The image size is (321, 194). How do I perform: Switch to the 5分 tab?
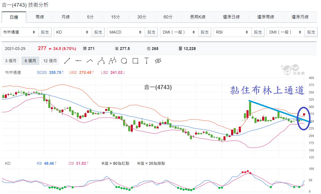click(x=90, y=17)
